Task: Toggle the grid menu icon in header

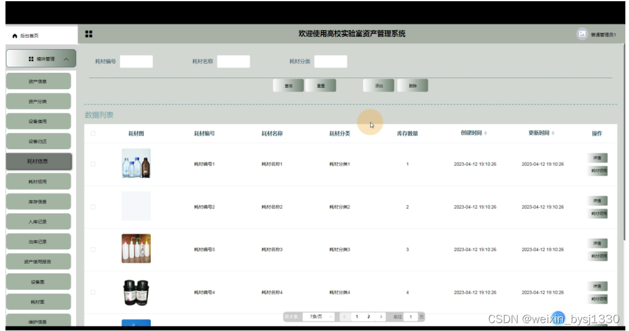Action: tap(89, 34)
